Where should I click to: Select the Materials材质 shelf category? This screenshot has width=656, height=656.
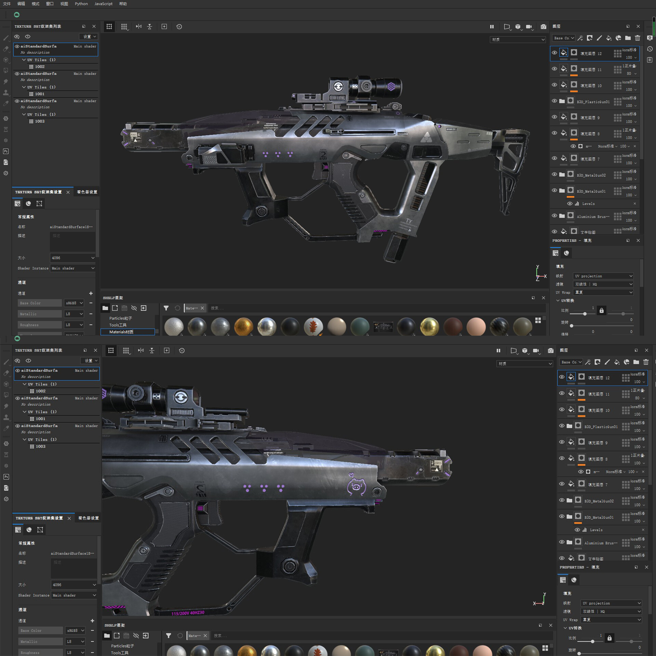[x=128, y=332]
